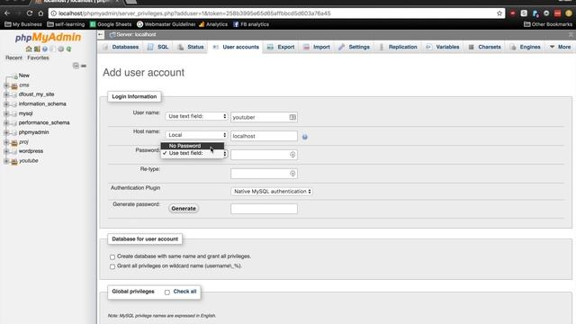Viewport: 576px width, 324px height.
Task: Click the New database icon in tree
Action: coord(14,76)
